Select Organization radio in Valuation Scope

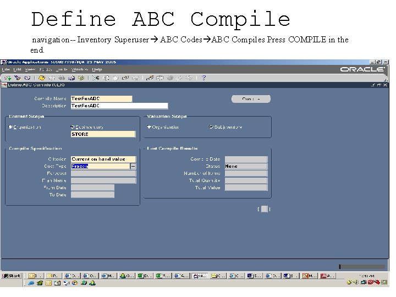(x=149, y=127)
